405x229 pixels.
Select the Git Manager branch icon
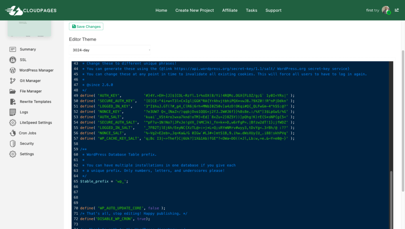13,81
